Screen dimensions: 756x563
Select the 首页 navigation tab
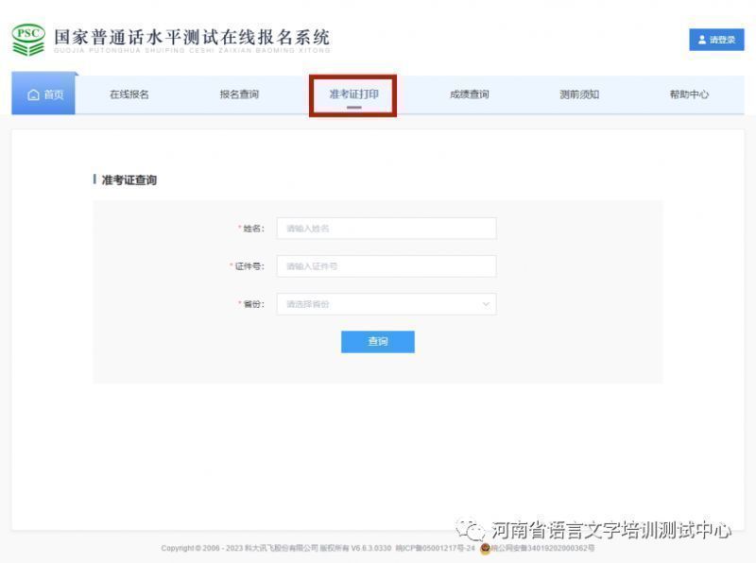(x=42, y=94)
